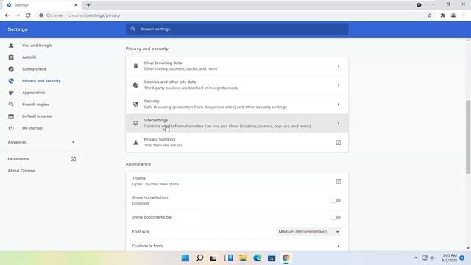Click the Privacy Sandbox flask icon
The width and height of the screenshot is (471, 265).
[135, 142]
